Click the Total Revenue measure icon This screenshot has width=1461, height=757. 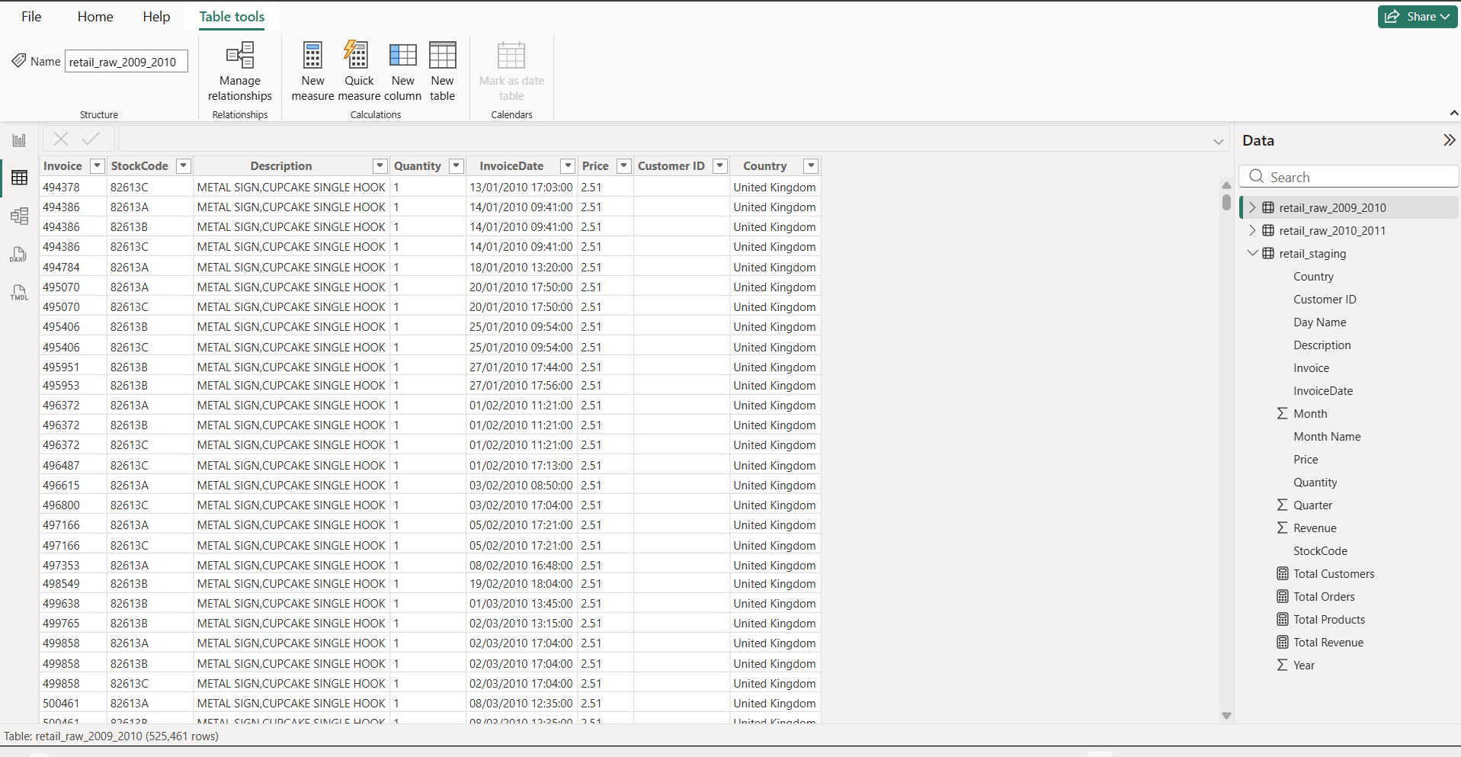click(x=1283, y=643)
